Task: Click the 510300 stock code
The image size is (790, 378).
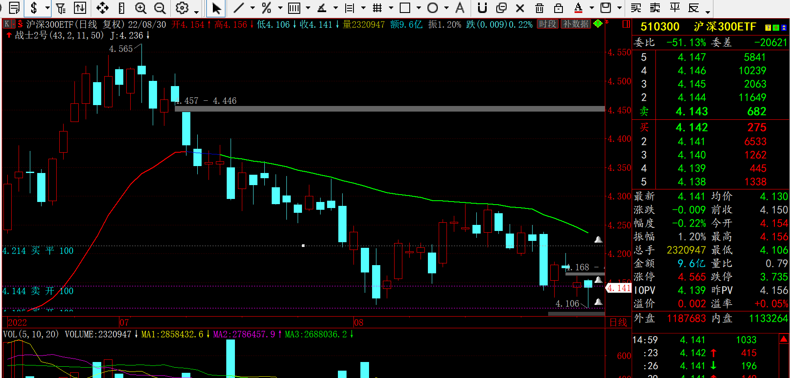Action: click(x=660, y=27)
